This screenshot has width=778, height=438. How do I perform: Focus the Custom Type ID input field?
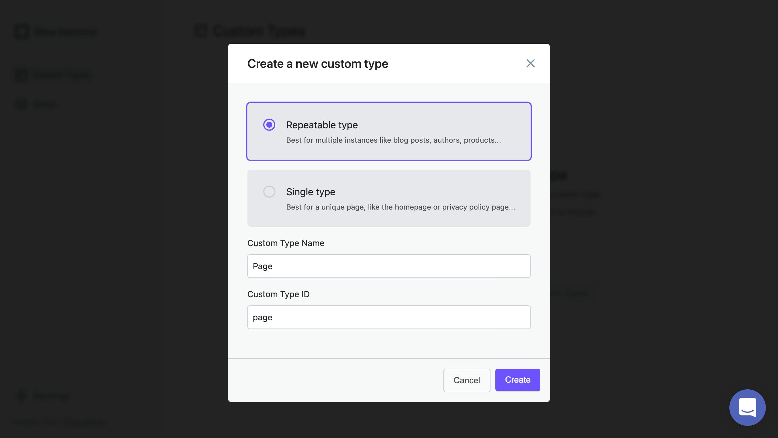pyautogui.click(x=389, y=317)
